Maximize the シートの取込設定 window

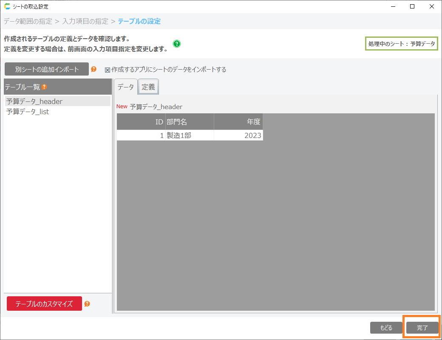[412, 6]
